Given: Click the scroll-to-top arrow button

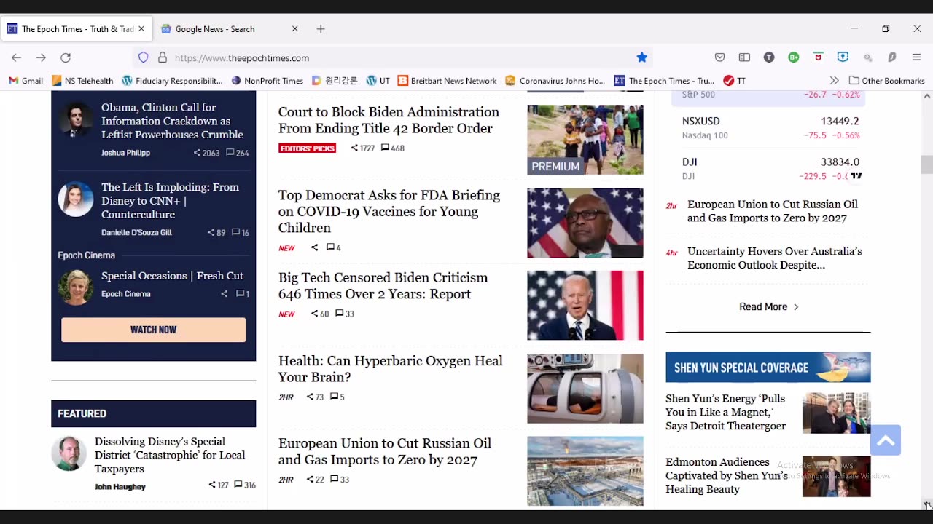Looking at the screenshot, I should pos(886,440).
